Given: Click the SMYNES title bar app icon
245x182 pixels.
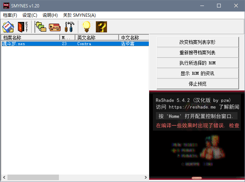Looking at the screenshot, I should (6, 6).
